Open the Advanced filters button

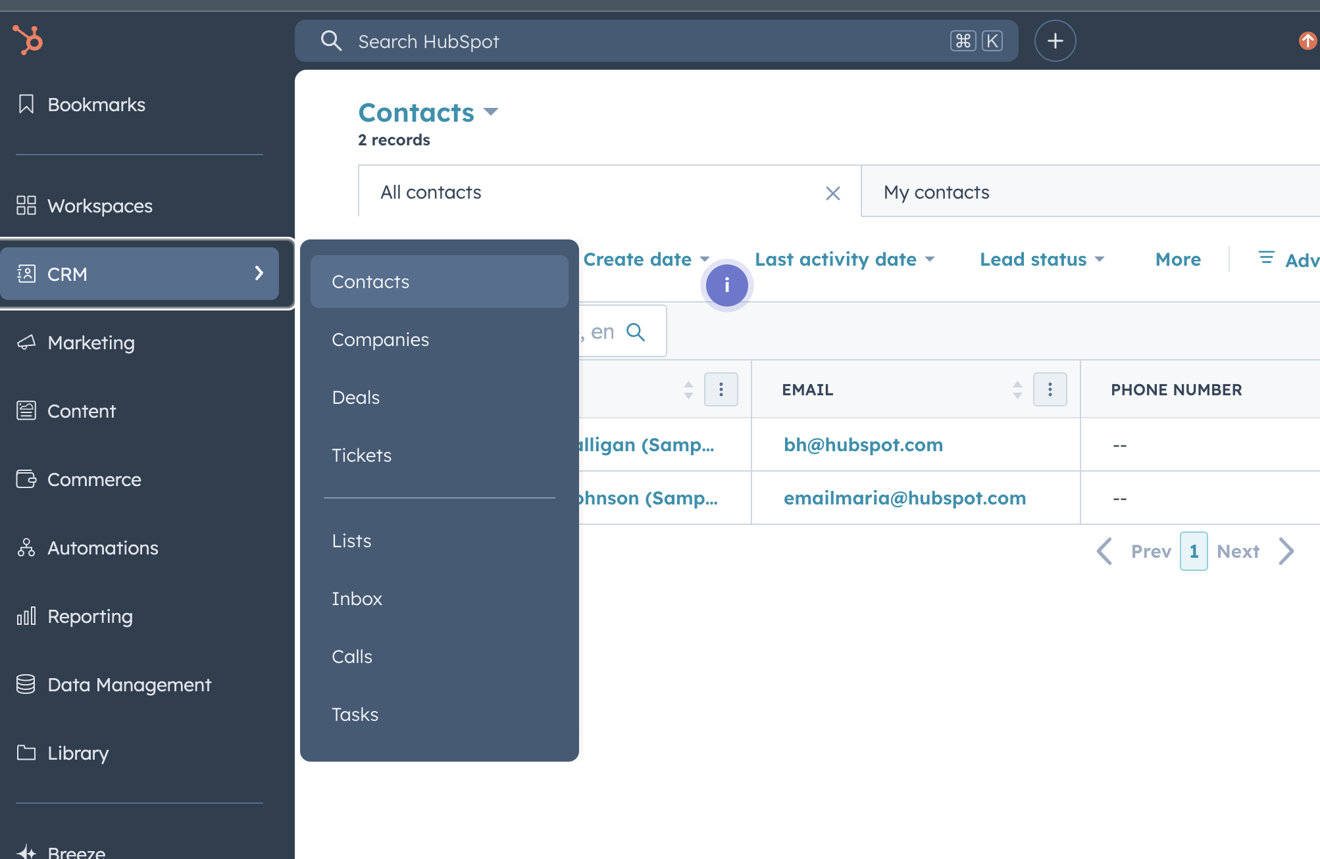1288,259
